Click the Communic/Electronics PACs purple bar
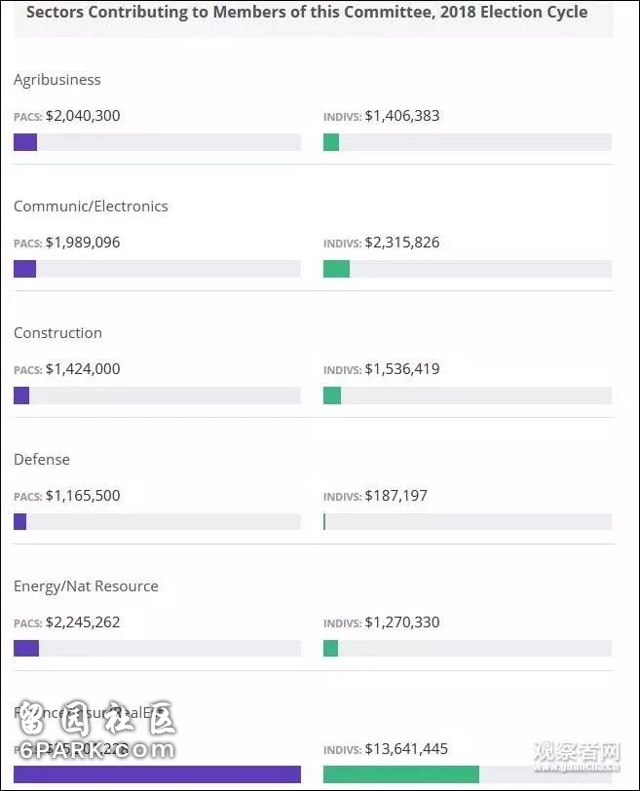Viewport: 640px width, 791px height. pyautogui.click(x=24, y=269)
